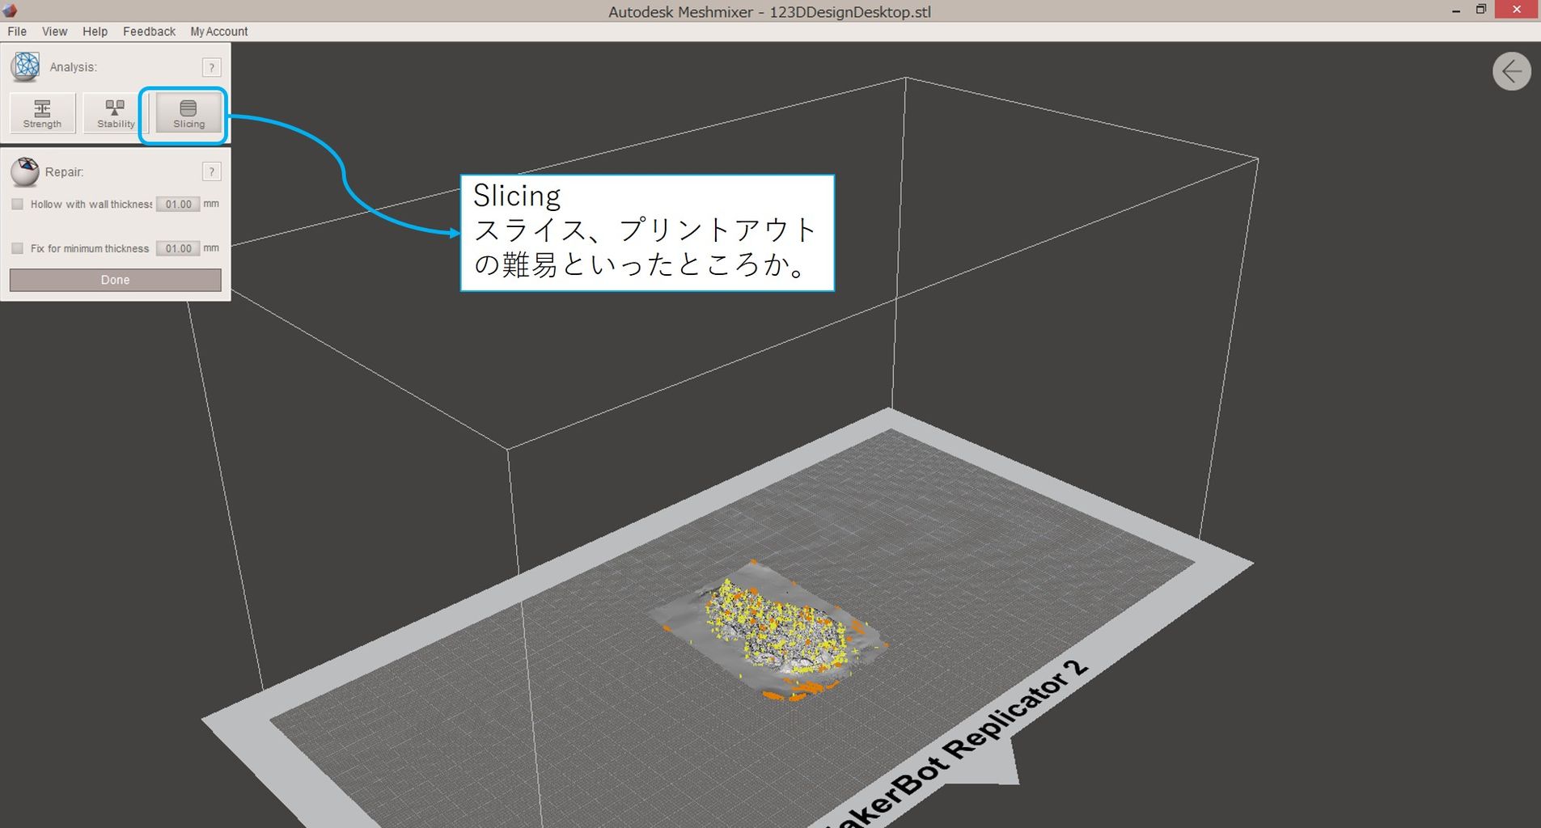Open the Slicing analysis tool

188,113
